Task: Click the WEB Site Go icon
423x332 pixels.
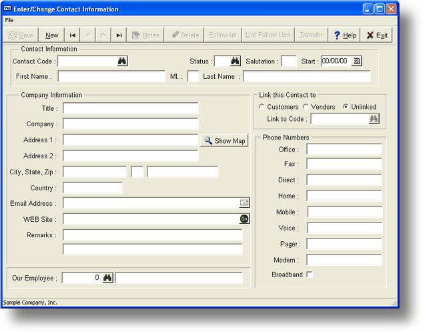Action: (244, 219)
